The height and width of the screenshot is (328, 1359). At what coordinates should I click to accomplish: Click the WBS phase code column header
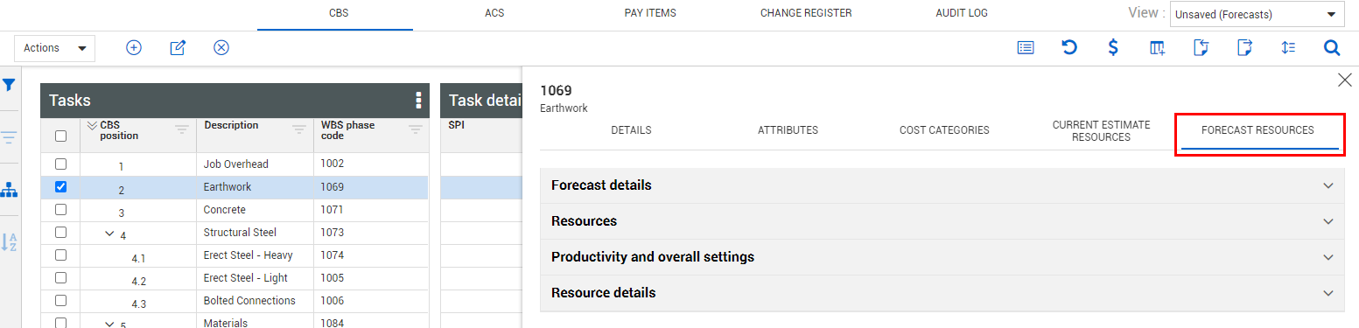[x=347, y=130]
